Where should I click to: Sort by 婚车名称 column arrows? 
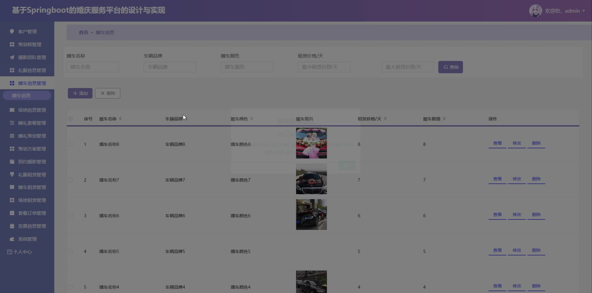(x=120, y=119)
